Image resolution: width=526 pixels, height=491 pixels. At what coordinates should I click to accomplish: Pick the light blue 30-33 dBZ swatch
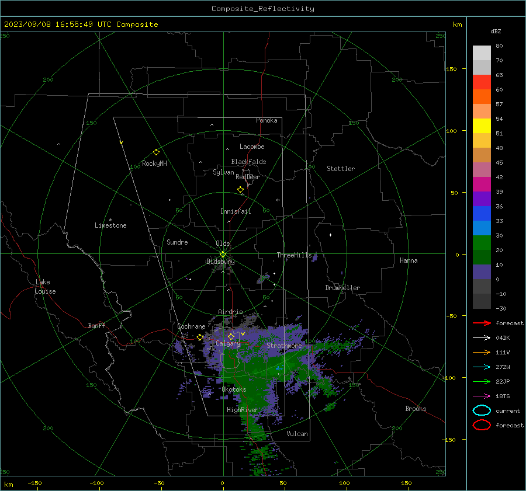click(482, 228)
